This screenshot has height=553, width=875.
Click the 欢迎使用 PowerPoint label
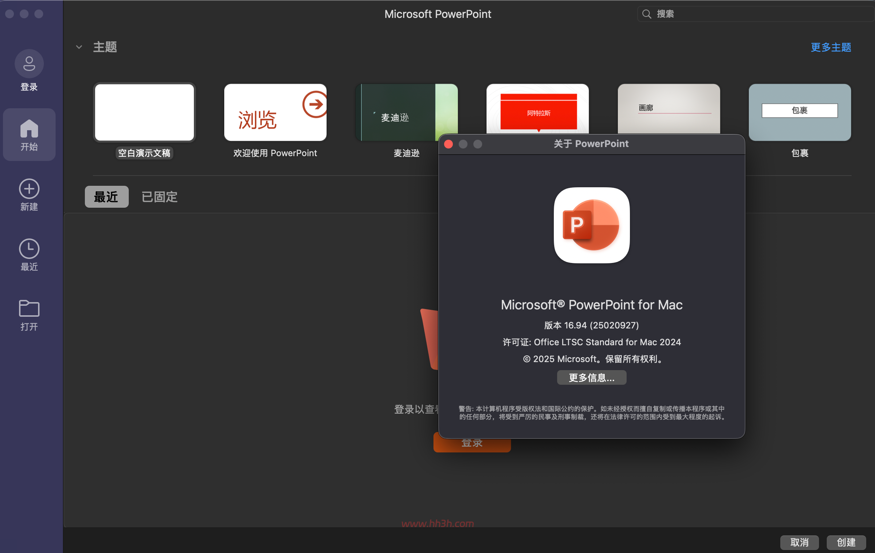275,153
